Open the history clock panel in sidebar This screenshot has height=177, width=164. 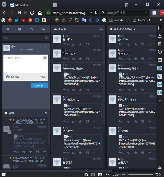tap(160, 52)
